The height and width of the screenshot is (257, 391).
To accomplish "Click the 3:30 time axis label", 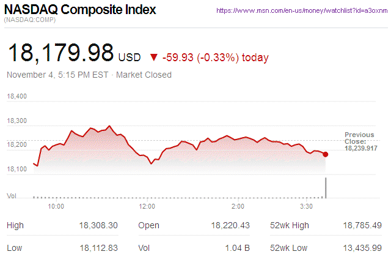I will coord(307,206).
